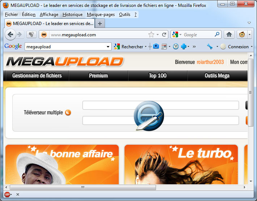Open the Marque-pages menu
Screen dimensions: 257x201
(x=101, y=15)
